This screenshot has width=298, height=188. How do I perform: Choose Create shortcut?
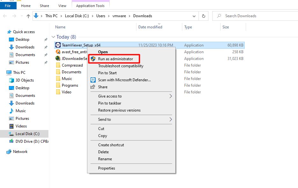131,145
